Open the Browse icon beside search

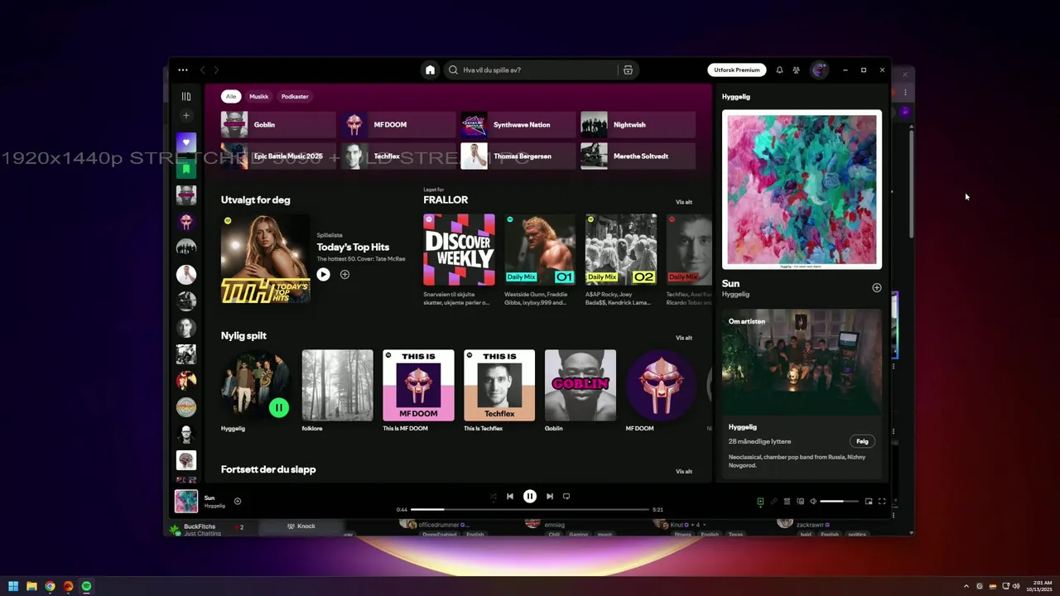pos(628,70)
